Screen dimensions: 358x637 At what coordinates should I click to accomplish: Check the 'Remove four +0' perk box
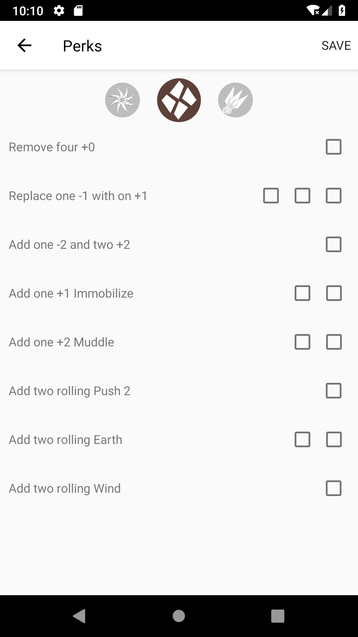click(x=333, y=147)
